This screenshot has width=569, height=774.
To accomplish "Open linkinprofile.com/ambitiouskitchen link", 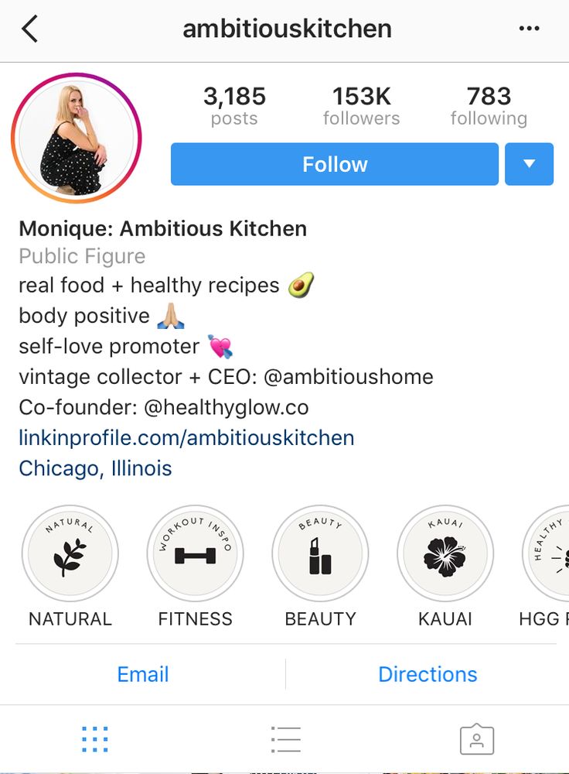I will click(x=186, y=438).
